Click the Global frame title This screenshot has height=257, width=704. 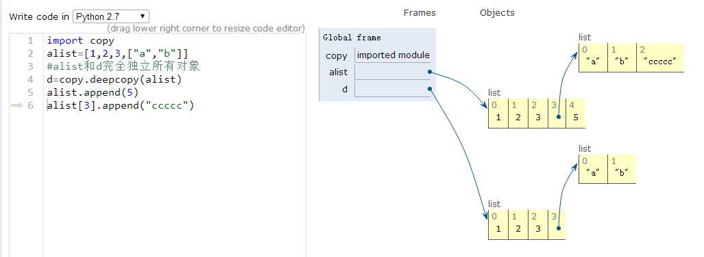point(352,38)
